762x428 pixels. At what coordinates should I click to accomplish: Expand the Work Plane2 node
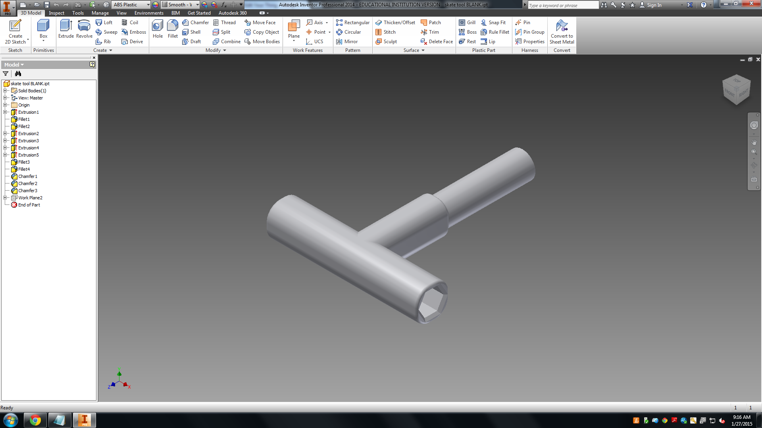[x=5, y=198]
